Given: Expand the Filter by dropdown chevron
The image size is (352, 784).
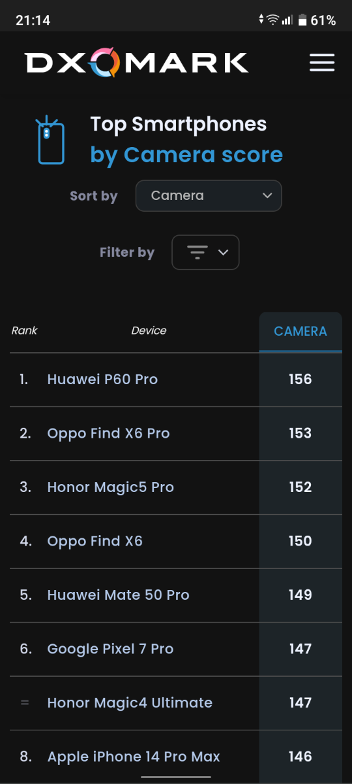Looking at the screenshot, I should coord(223,252).
